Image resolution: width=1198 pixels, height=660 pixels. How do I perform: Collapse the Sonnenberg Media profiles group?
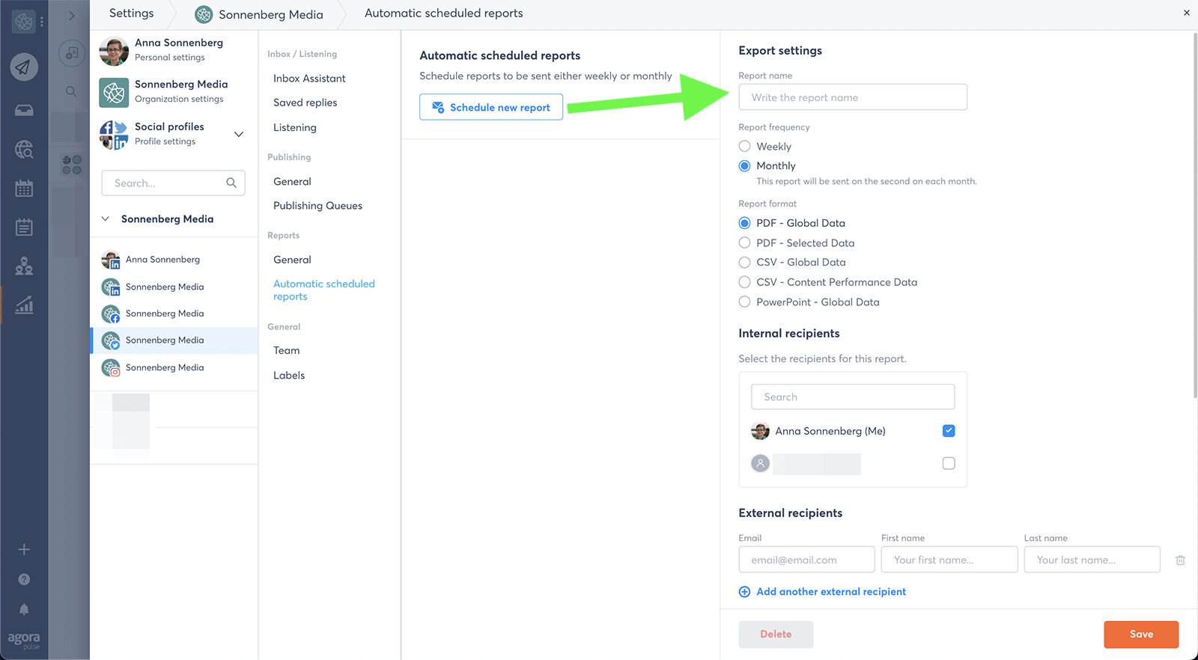tap(106, 219)
